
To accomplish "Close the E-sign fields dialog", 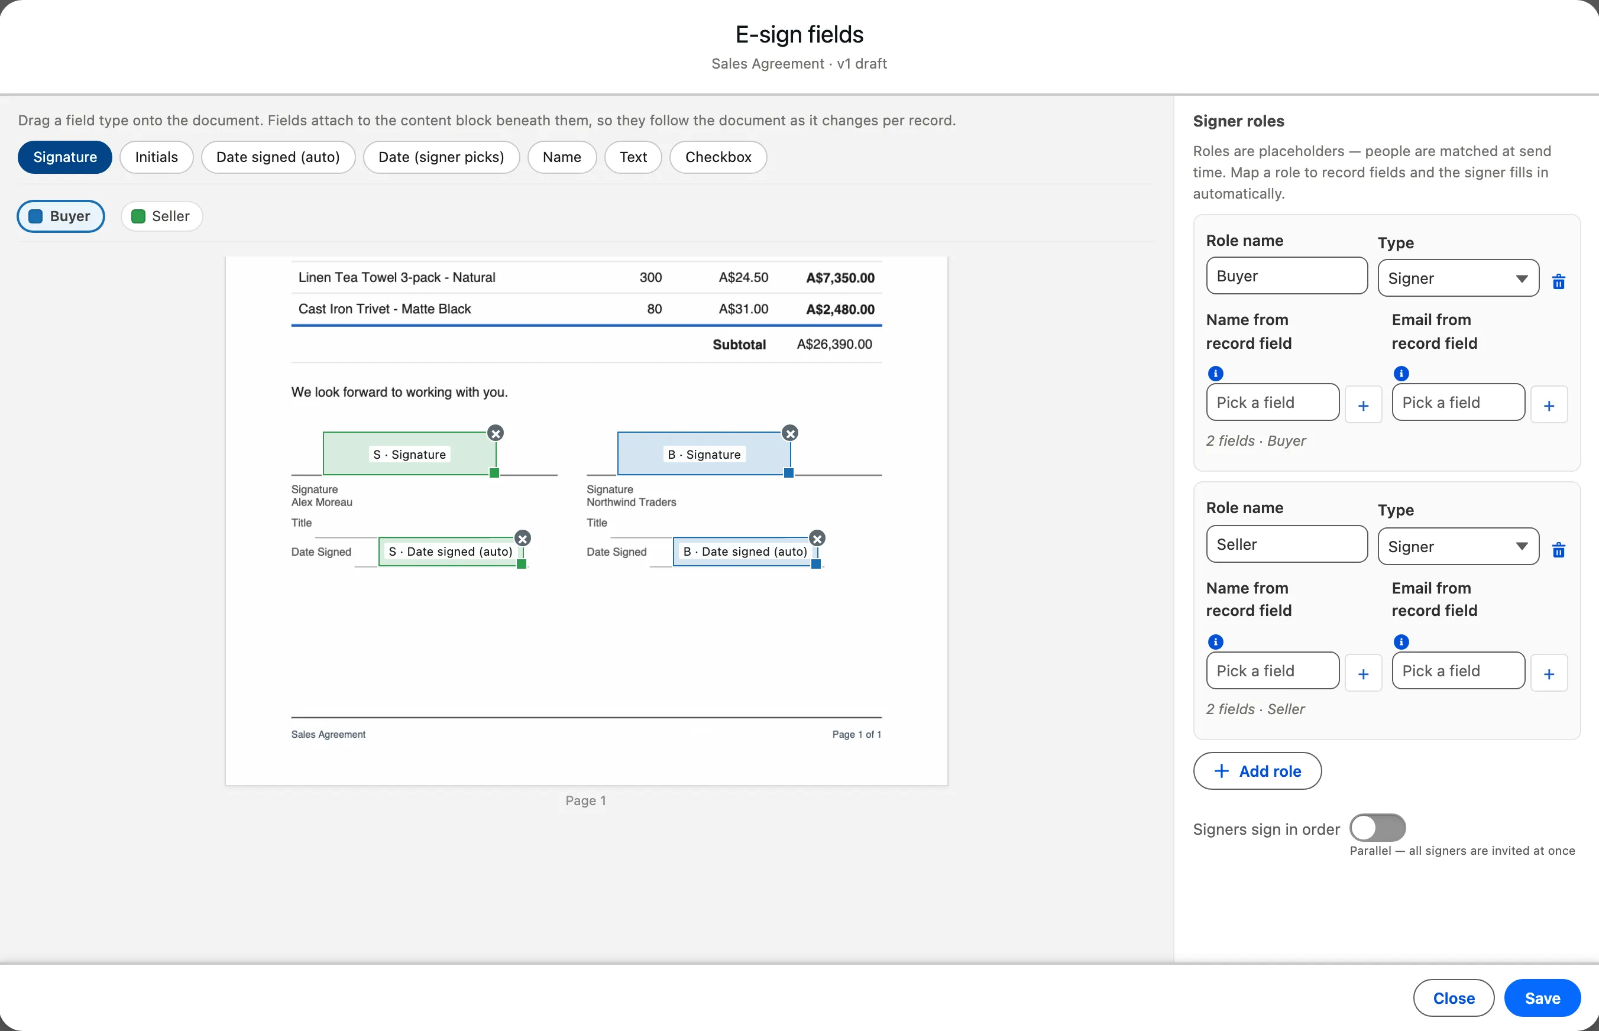I will (1454, 998).
